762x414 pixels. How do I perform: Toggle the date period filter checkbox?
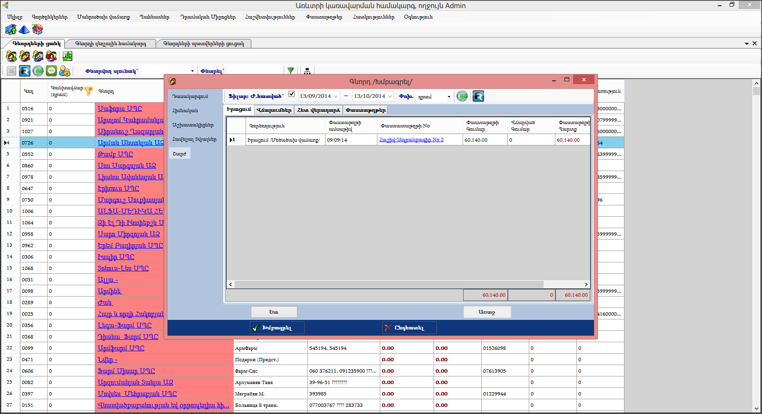[x=291, y=94]
